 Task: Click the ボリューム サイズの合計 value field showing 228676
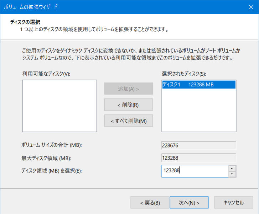point(198,145)
